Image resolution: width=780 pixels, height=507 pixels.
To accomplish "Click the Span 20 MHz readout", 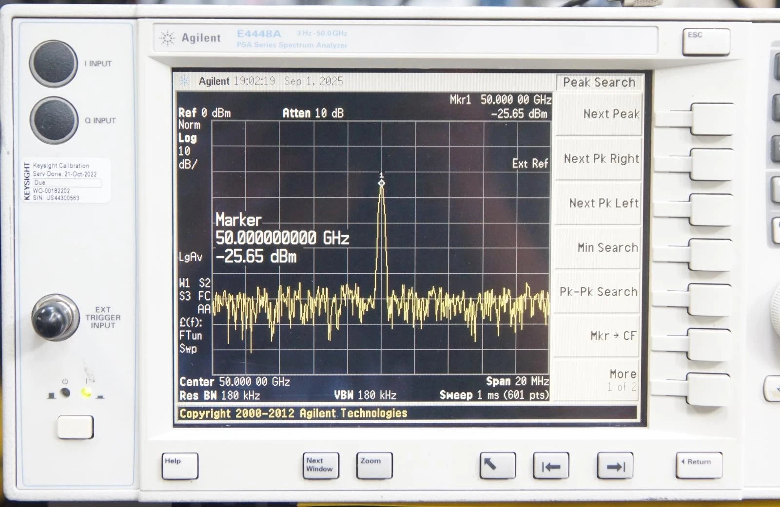I will [x=517, y=381].
